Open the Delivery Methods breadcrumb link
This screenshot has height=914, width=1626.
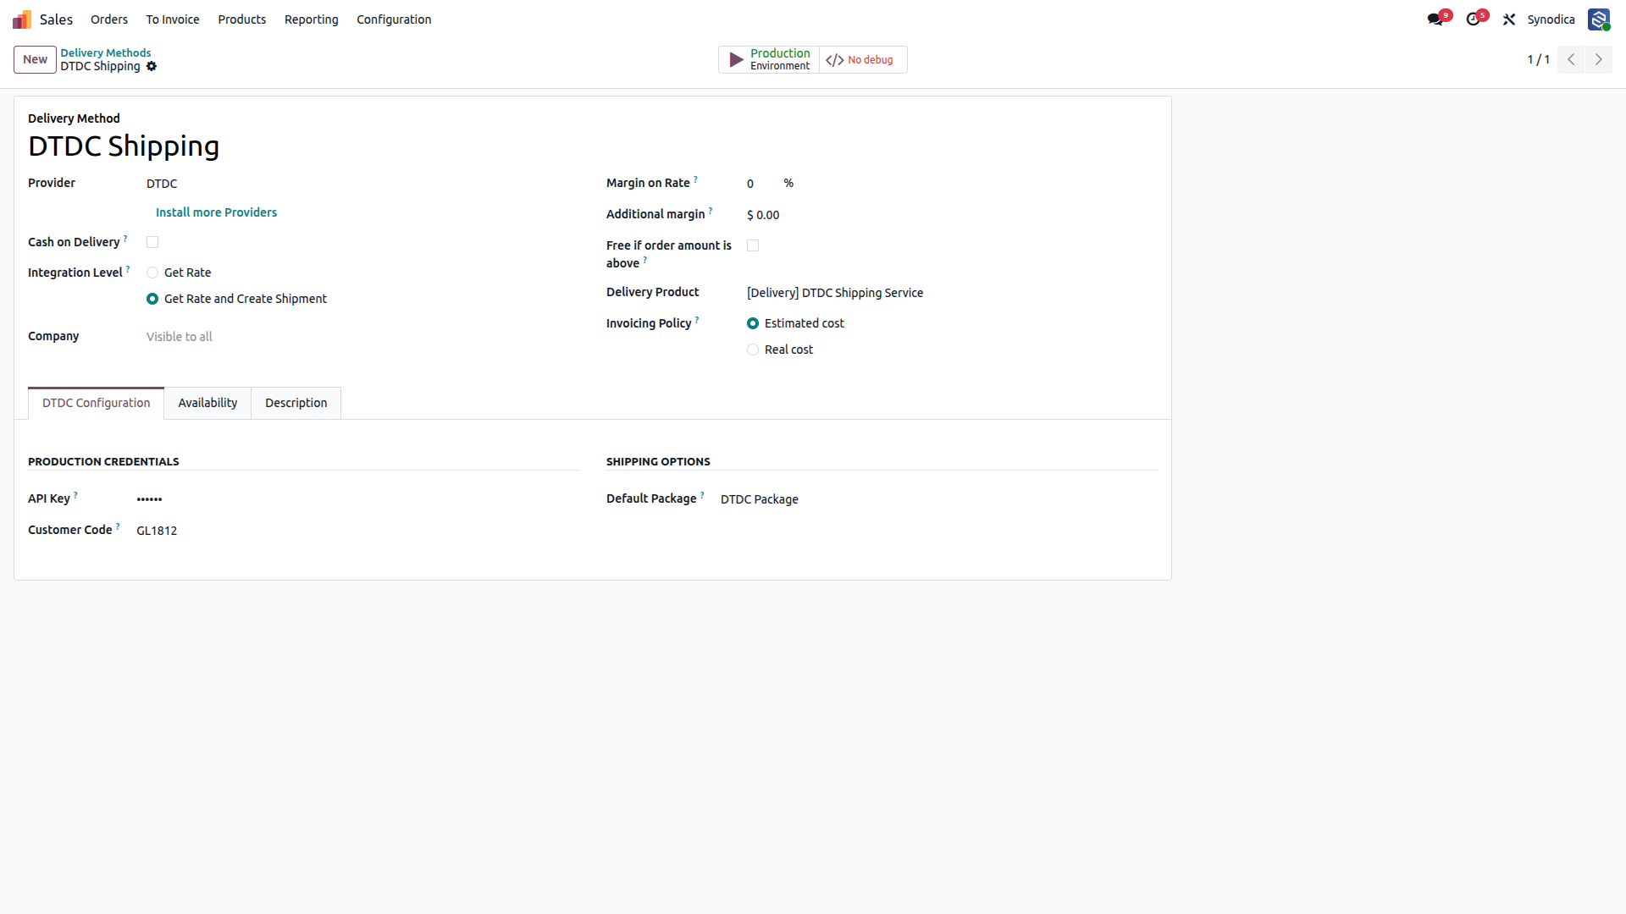coord(106,52)
